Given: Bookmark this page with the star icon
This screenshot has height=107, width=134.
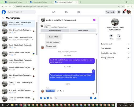Looking at the screenshot, I should [123, 6].
